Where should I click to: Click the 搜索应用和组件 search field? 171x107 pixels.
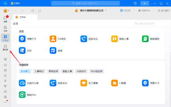coord(150,24)
